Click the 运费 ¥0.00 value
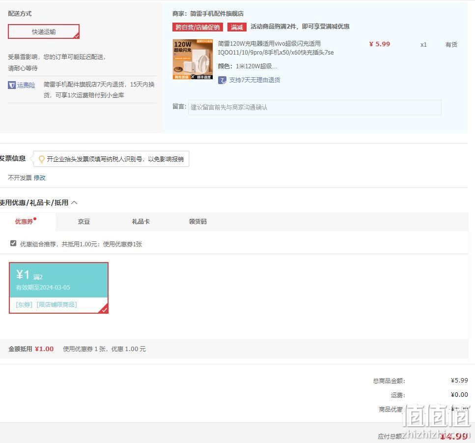The height and width of the screenshot is (443, 475). pyautogui.click(x=459, y=395)
